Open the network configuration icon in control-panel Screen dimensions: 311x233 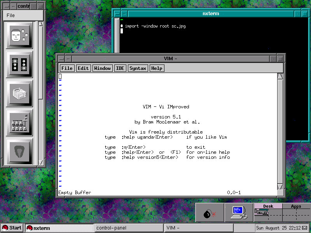[19, 123]
